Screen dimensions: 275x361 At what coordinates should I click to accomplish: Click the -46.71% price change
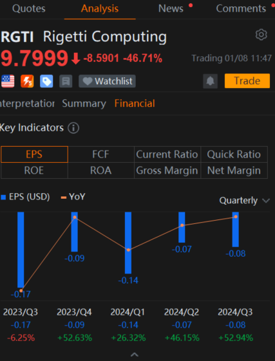pos(143,59)
